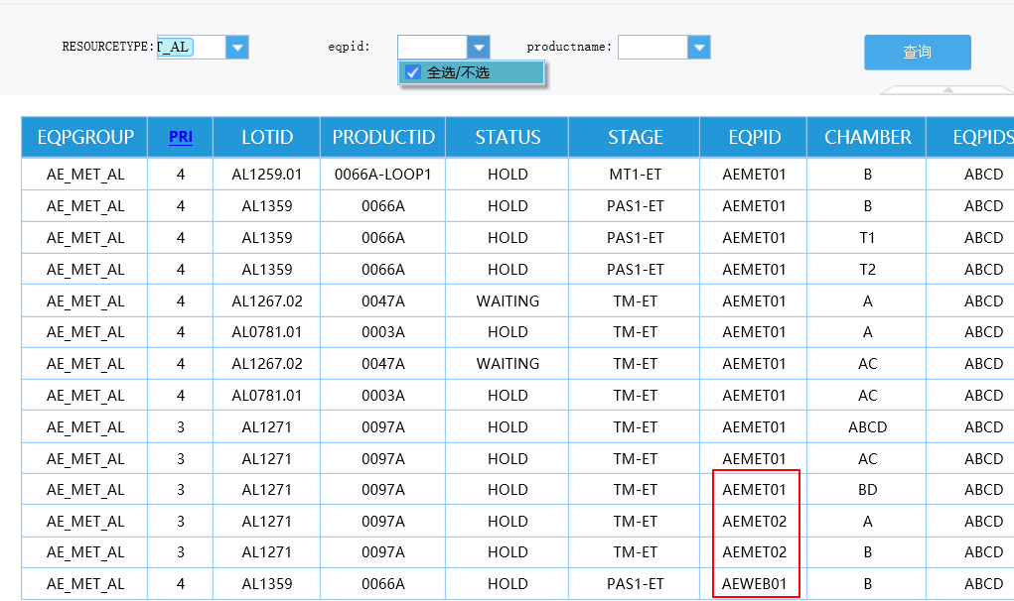Click the STATUS column header
Screen dimensions: 1014x601
[x=507, y=137]
